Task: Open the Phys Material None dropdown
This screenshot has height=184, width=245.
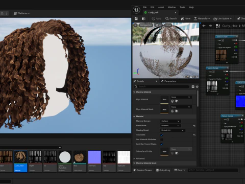Action: (x=181, y=97)
